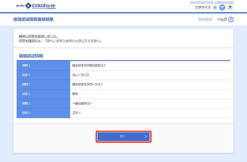Click the 回答3 row header cell
This screenshot has width=247, height=162.
[43, 113]
